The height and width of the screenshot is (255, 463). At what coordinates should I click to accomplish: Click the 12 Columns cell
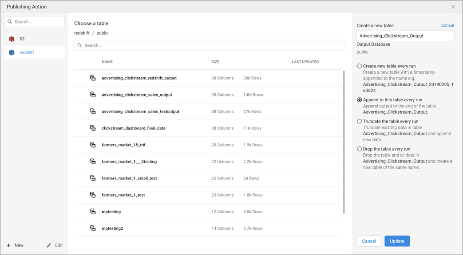[222, 211]
